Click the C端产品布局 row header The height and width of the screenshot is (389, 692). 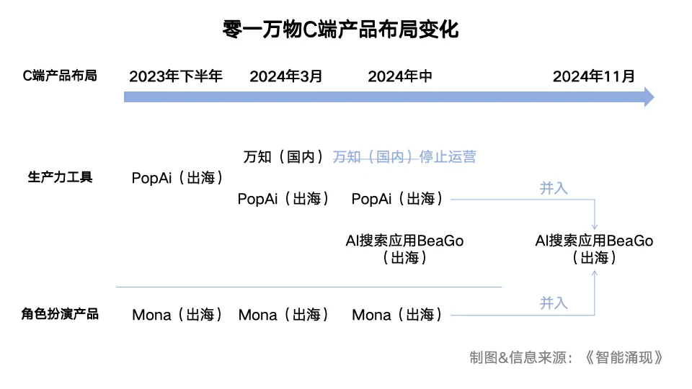(x=60, y=76)
